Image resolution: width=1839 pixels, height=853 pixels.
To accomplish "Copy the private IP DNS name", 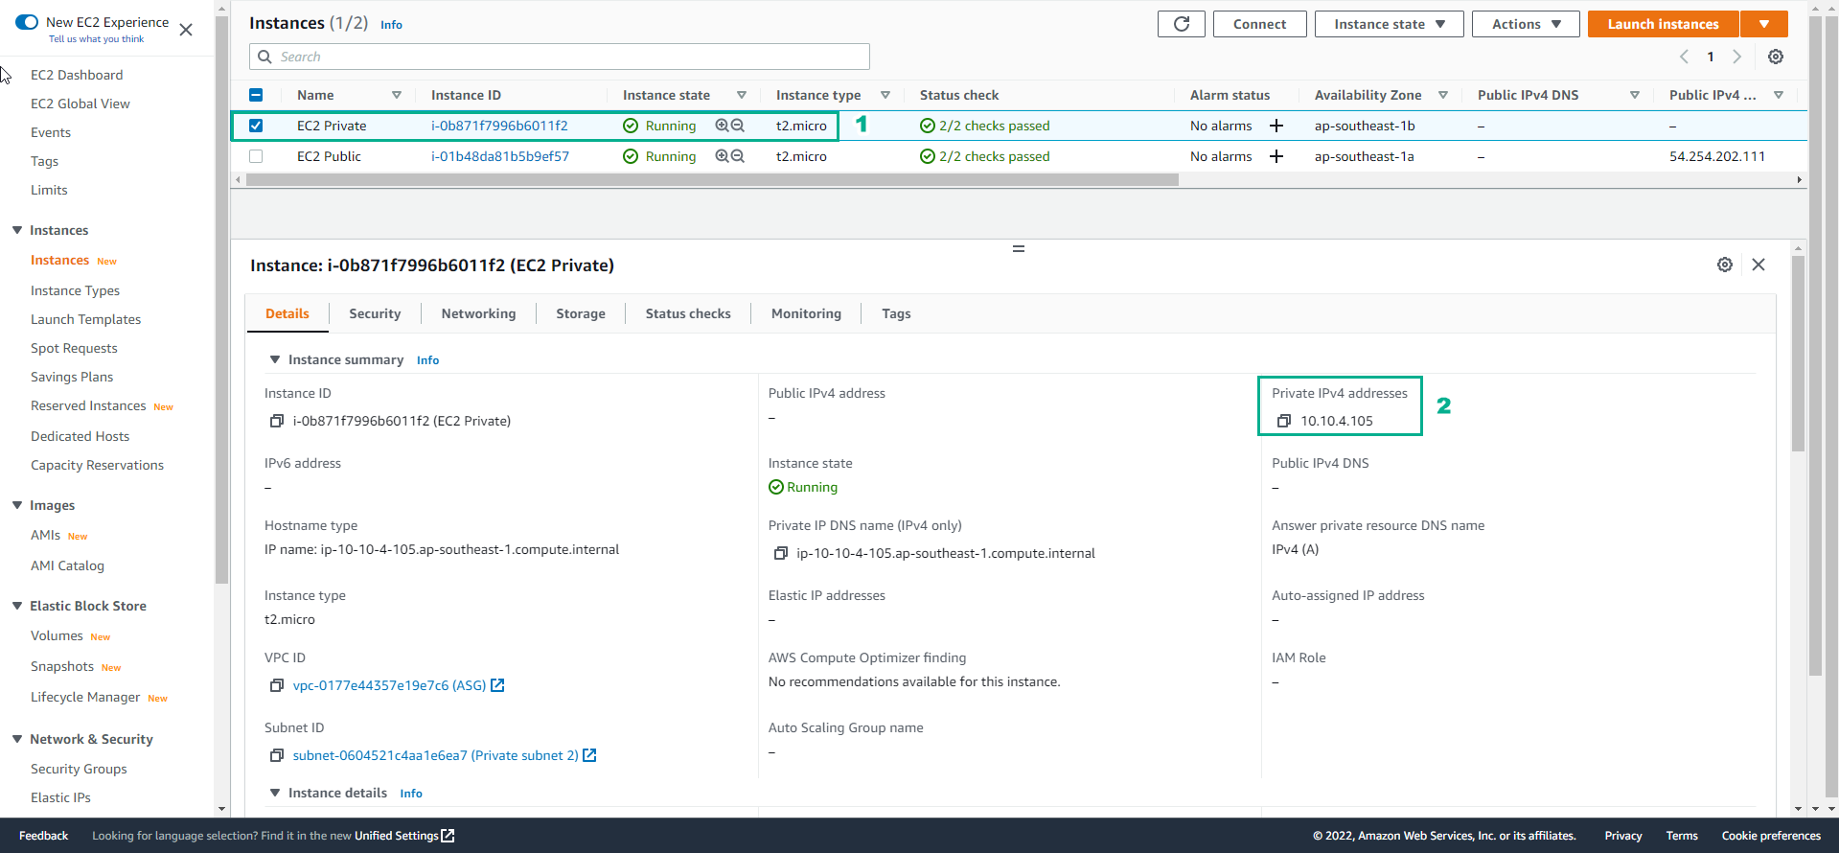I will point(781,553).
